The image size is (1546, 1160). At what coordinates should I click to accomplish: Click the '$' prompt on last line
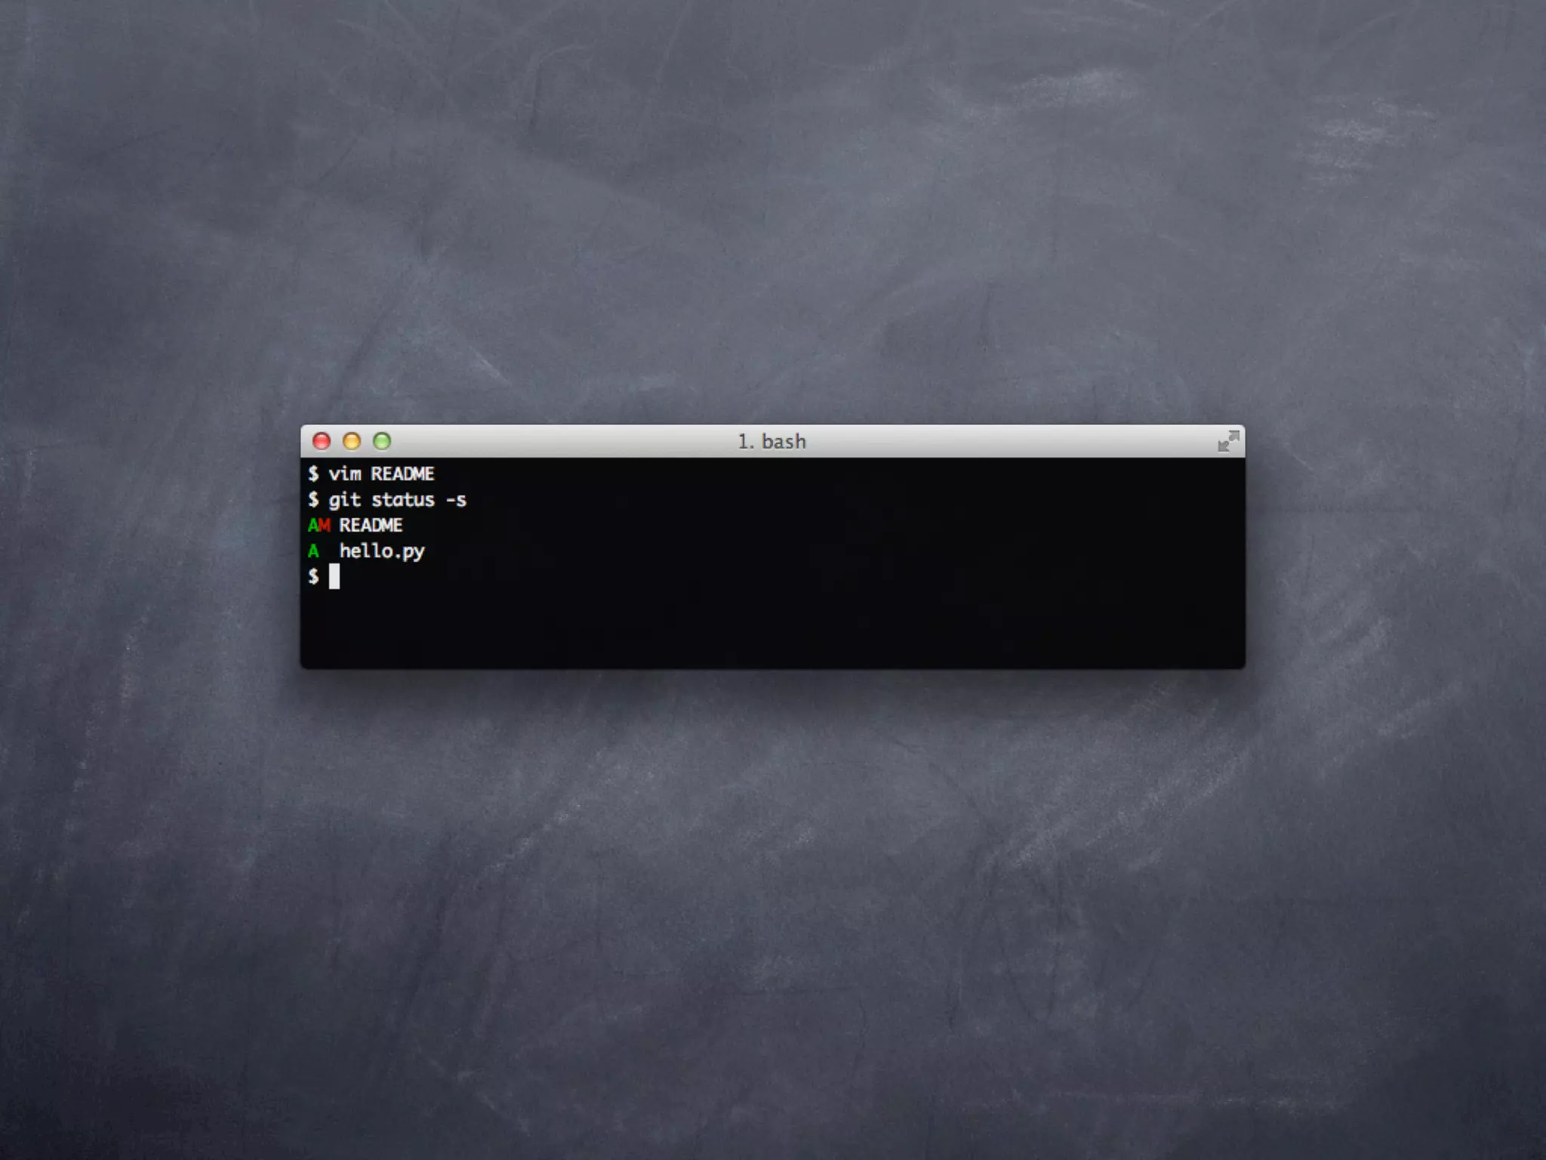tap(313, 577)
